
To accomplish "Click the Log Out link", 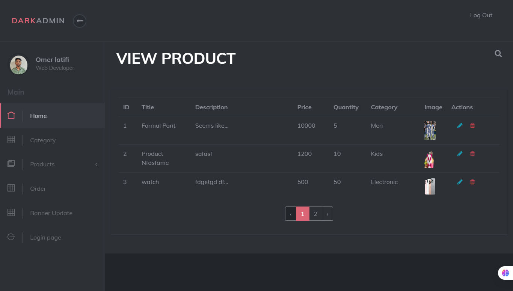I will point(481,15).
